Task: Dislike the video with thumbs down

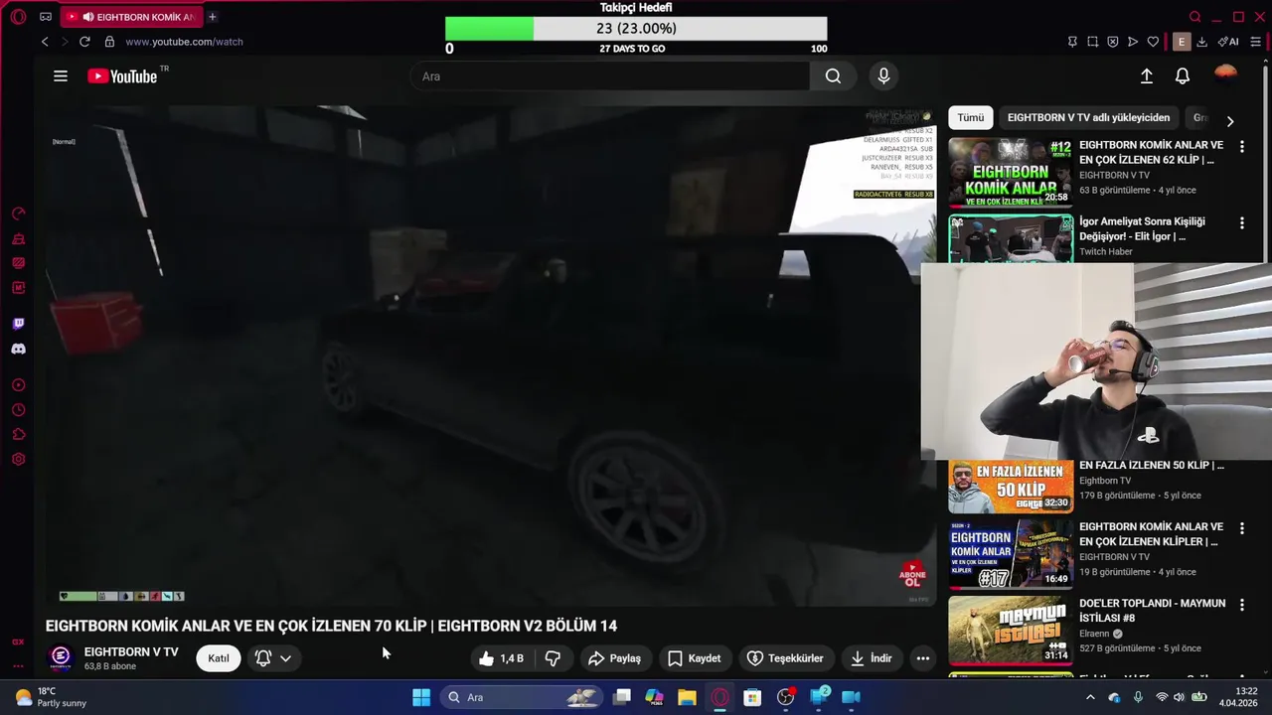Action: coord(553,658)
